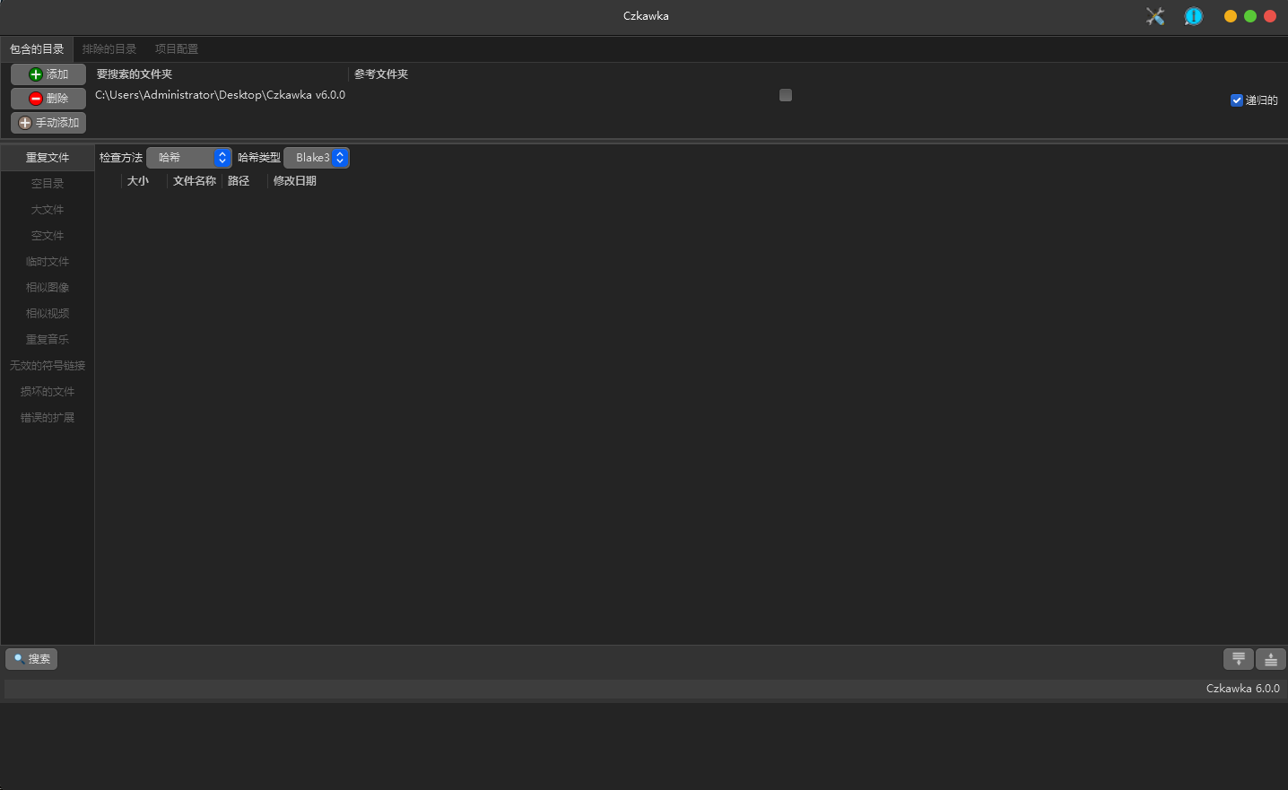
Task: Click the 删除 remove folder button
Action: click(48, 99)
